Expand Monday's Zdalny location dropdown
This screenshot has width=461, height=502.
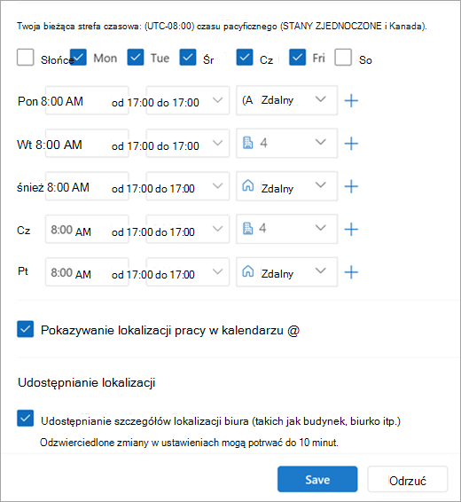coord(320,99)
